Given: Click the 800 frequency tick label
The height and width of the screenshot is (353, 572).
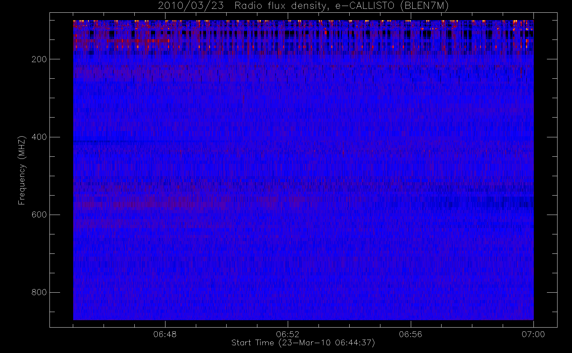Looking at the screenshot, I should [39, 292].
